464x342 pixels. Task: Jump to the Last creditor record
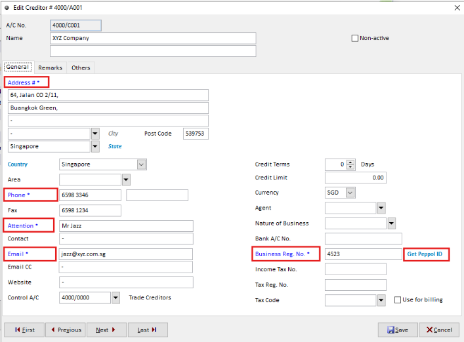pyautogui.click(x=148, y=330)
